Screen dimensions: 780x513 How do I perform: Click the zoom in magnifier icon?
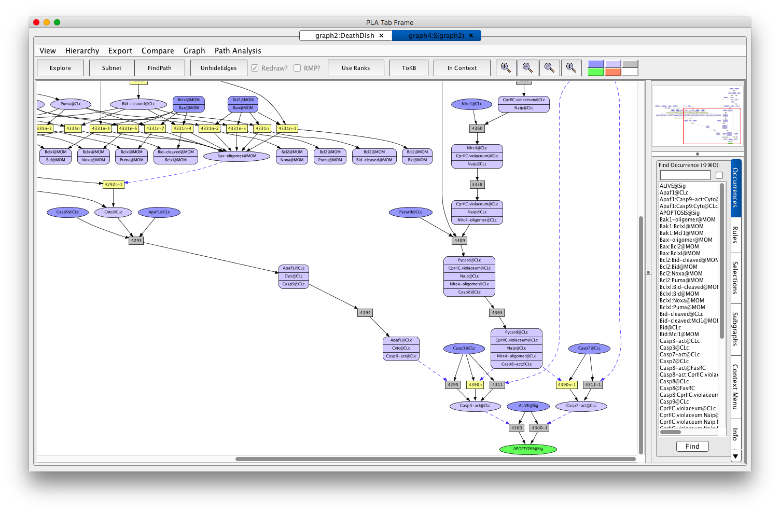tap(506, 68)
